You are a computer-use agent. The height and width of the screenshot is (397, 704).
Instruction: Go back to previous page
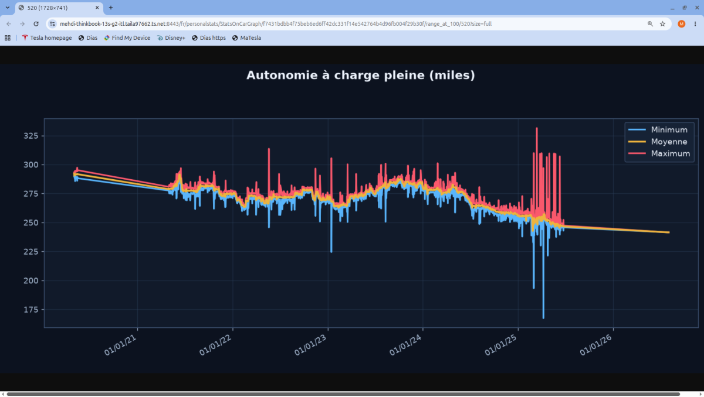click(8, 24)
